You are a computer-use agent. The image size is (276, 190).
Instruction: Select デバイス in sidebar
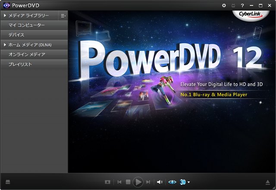[34, 35]
